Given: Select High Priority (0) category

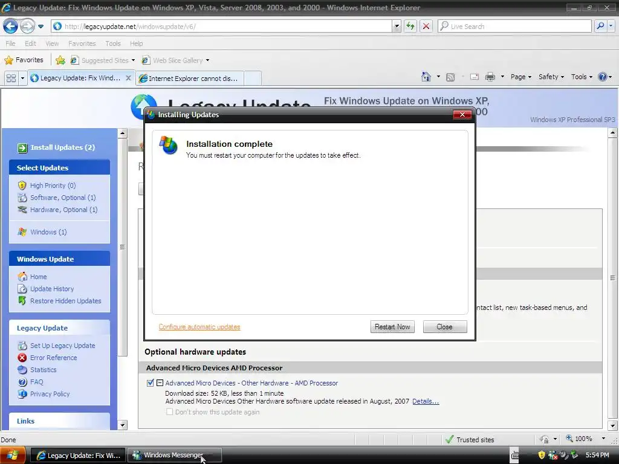Looking at the screenshot, I should pyautogui.click(x=53, y=185).
